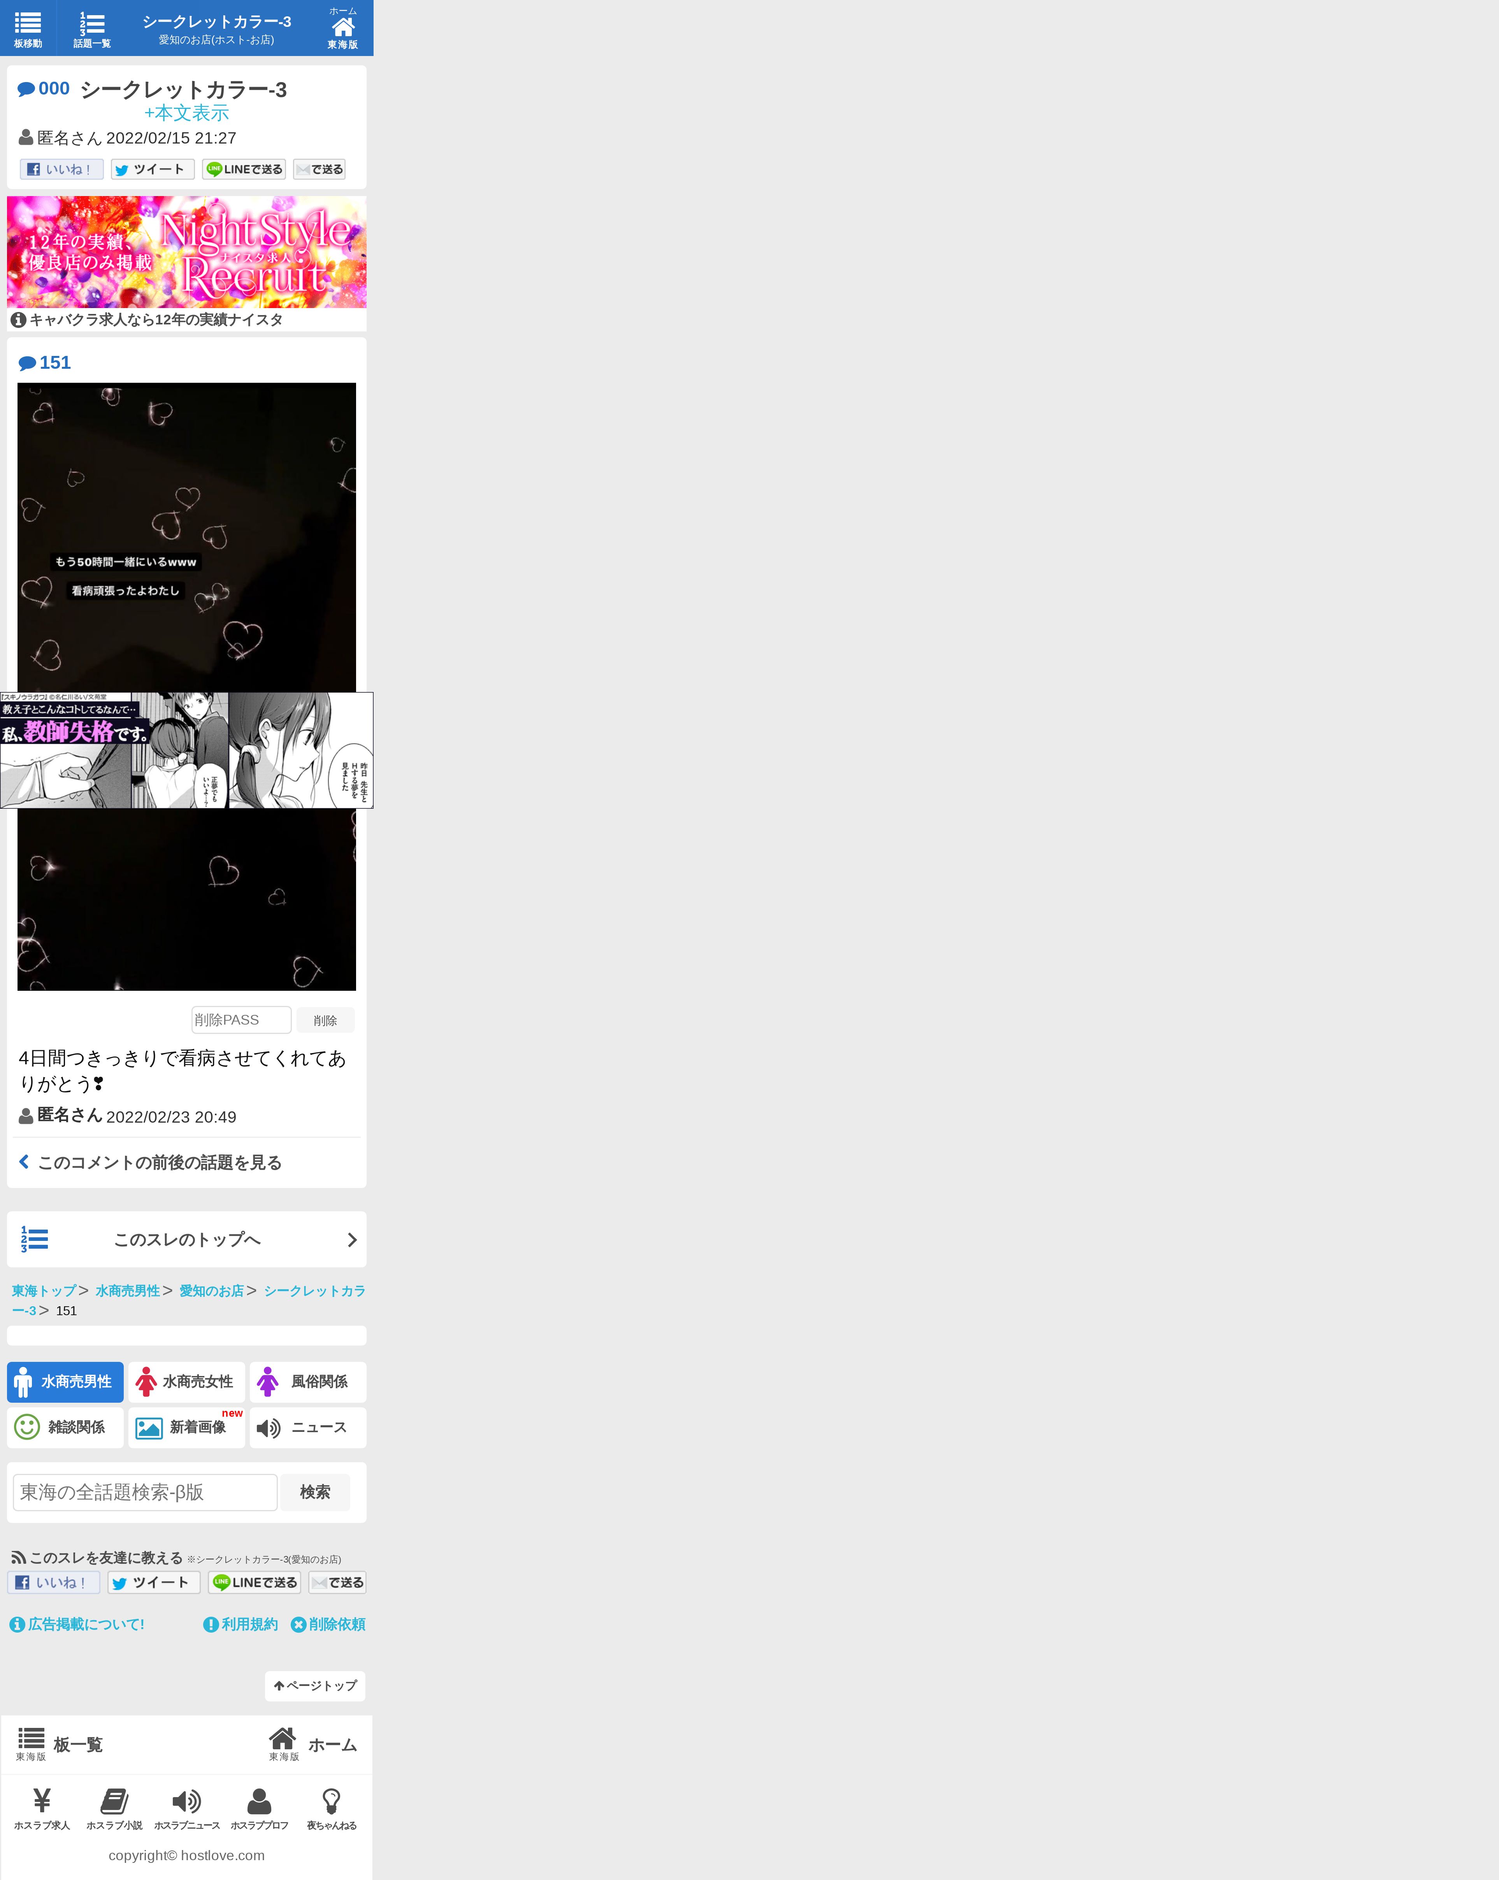Open the 板移動 board list icon
This screenshot has height=1880, width=1499.
[28, 28]
